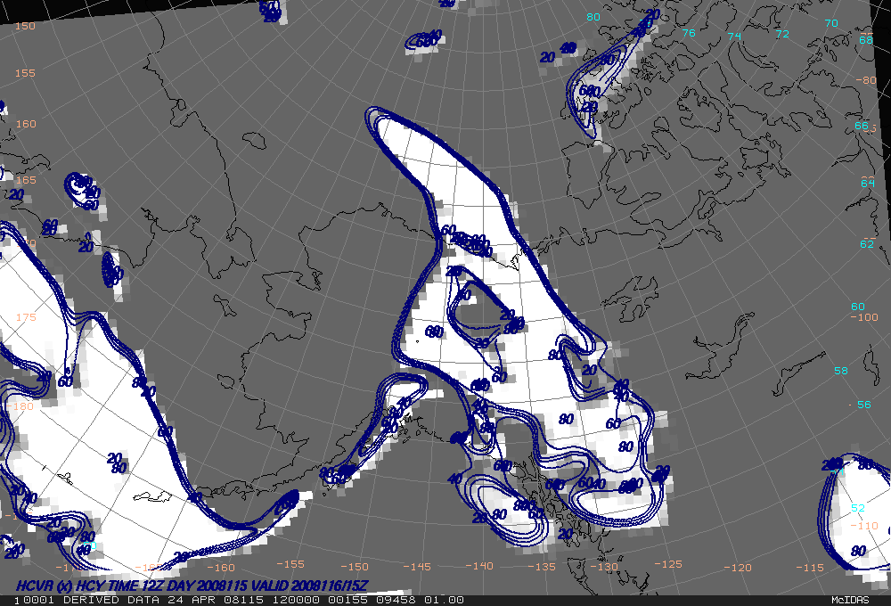The image size is (891, 606).
Task: Click 'DAY 2008115' in the blue caption
Action: tap(207, 586)
